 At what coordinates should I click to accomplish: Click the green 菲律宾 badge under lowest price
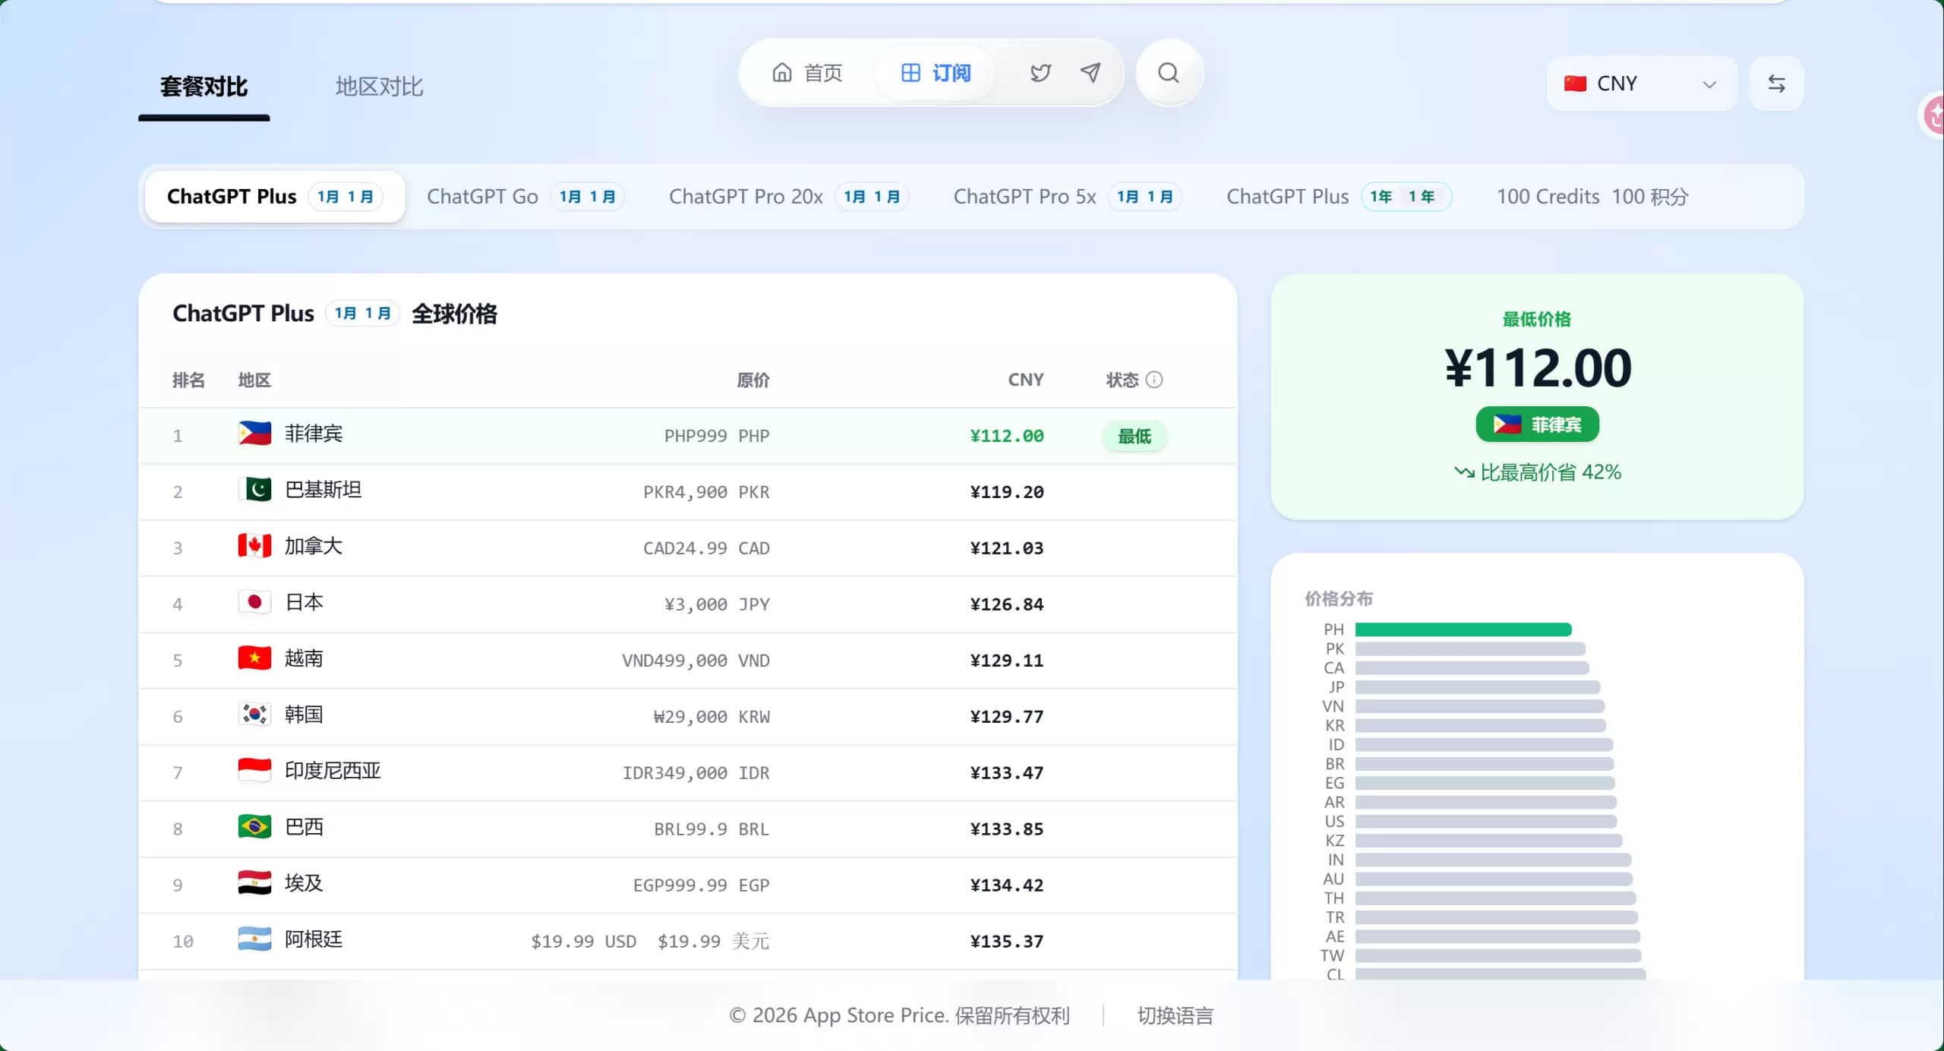point(1537,425)
